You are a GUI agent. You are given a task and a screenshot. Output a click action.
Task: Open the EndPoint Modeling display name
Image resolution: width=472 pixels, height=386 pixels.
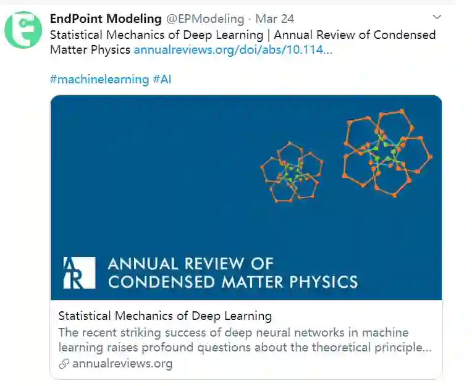(x=105, y=19)
